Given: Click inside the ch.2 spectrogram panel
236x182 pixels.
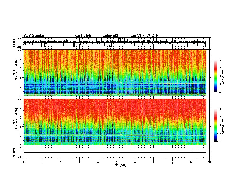Looking at the screenshot, I should click(115, 122).
